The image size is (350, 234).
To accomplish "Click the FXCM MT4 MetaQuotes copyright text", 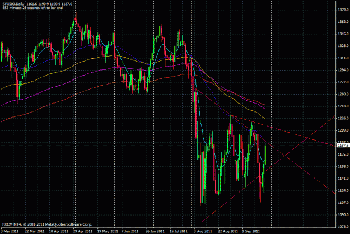I will tap(48, 224).
